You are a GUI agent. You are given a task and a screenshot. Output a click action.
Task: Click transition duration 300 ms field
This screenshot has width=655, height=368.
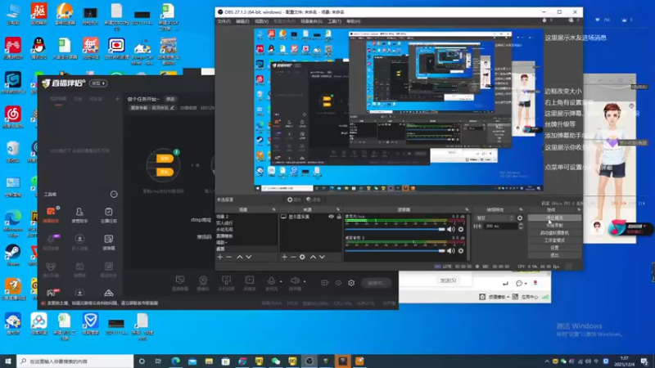[x=500, y=227]
